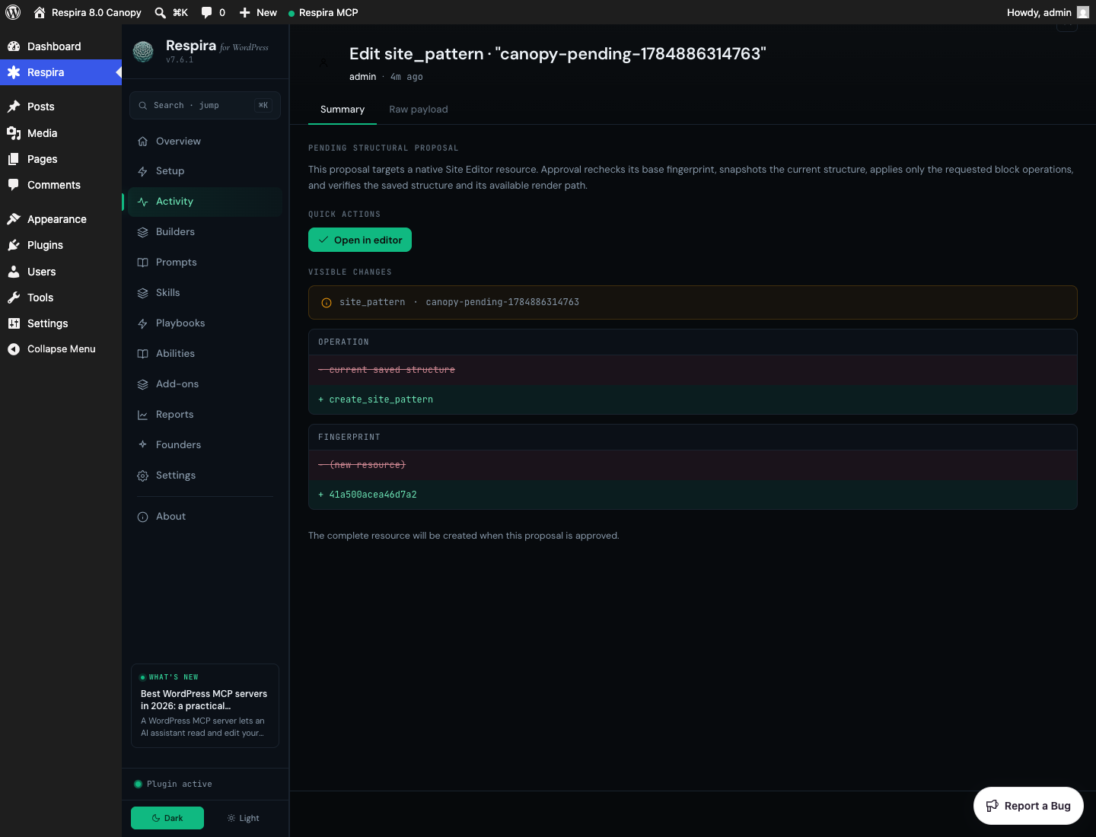Switch to Light theme

pos(244,818)
